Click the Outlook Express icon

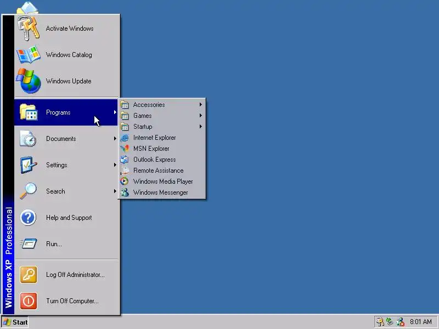125,160
